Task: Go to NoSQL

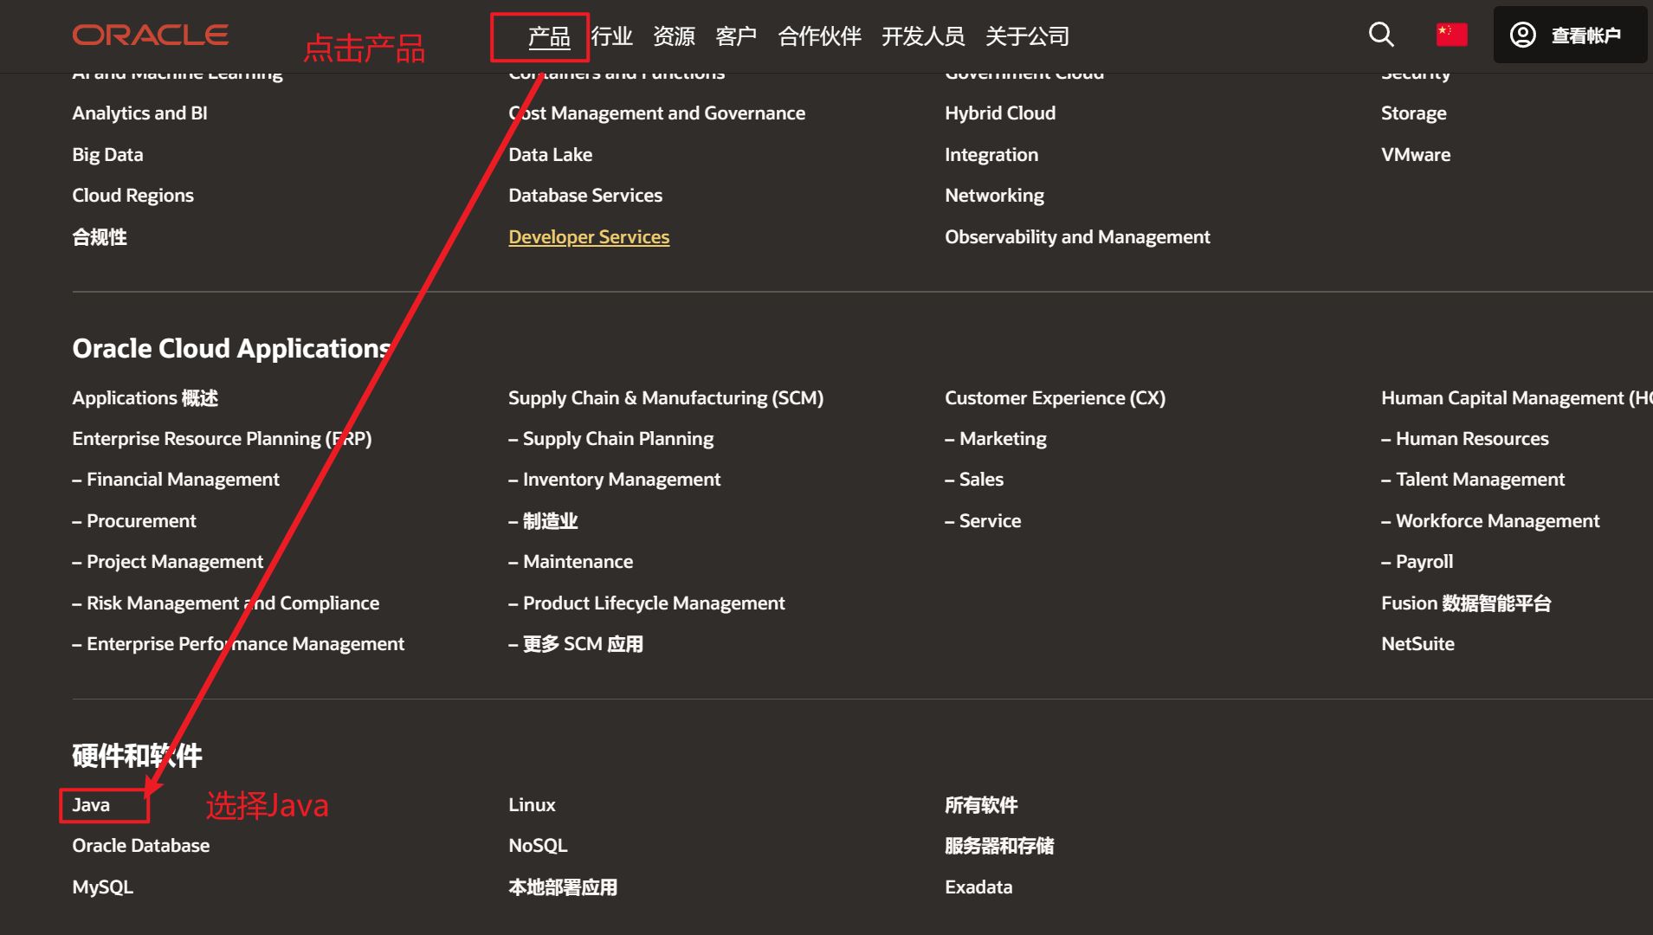Action: coord(539,846)
